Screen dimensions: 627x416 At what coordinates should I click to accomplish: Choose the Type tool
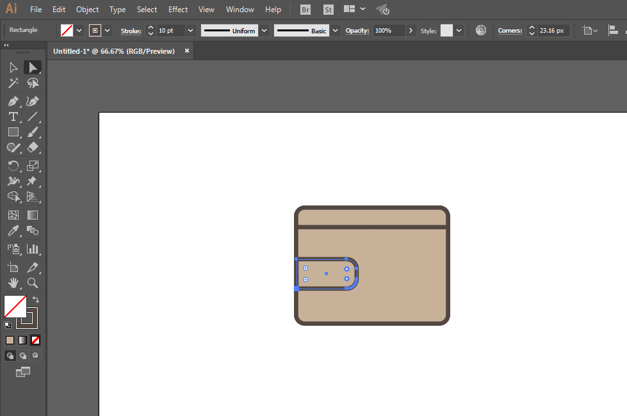click(13, 116)
